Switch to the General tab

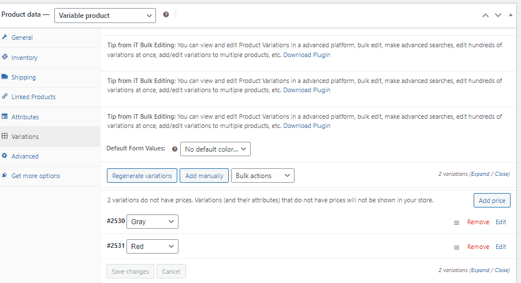point(22,37)
